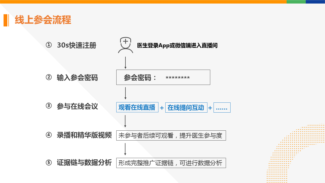Image resolution: width=325 pixels, height=183 pixels.
Task: Click the orange bar beside the slide title
Action: point(6,20)
